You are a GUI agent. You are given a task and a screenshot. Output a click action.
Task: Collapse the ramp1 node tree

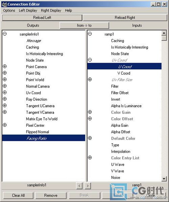point(90,34)
